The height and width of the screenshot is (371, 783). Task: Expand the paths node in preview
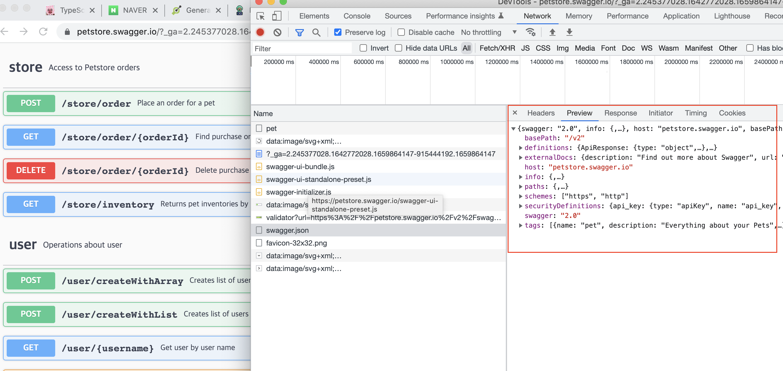click(521, 187)
